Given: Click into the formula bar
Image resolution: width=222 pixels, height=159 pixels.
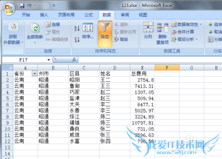Looking at the screenshot, I should point(150,60).
